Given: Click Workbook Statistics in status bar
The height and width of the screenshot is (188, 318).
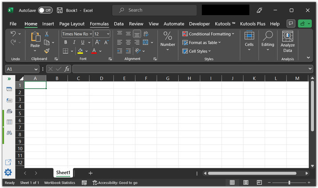Looking at the screenshot, I should [60, 183].
